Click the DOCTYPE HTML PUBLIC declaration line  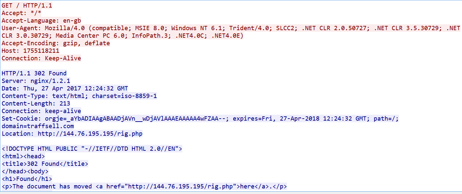pos(92,149)
